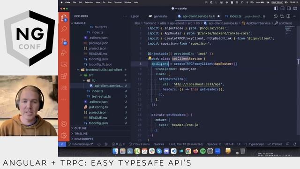This screenshot has width=300, height=169.
Task: Change language mode from TypeScript
Action: pos(256,144)
